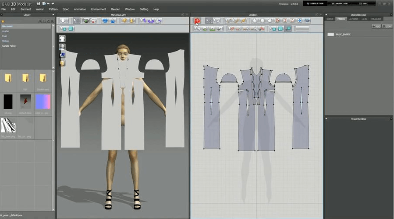This screenshot has height=219, width=394.
Task: Click the save disk icon in title bar
Action: pos(39,3)
